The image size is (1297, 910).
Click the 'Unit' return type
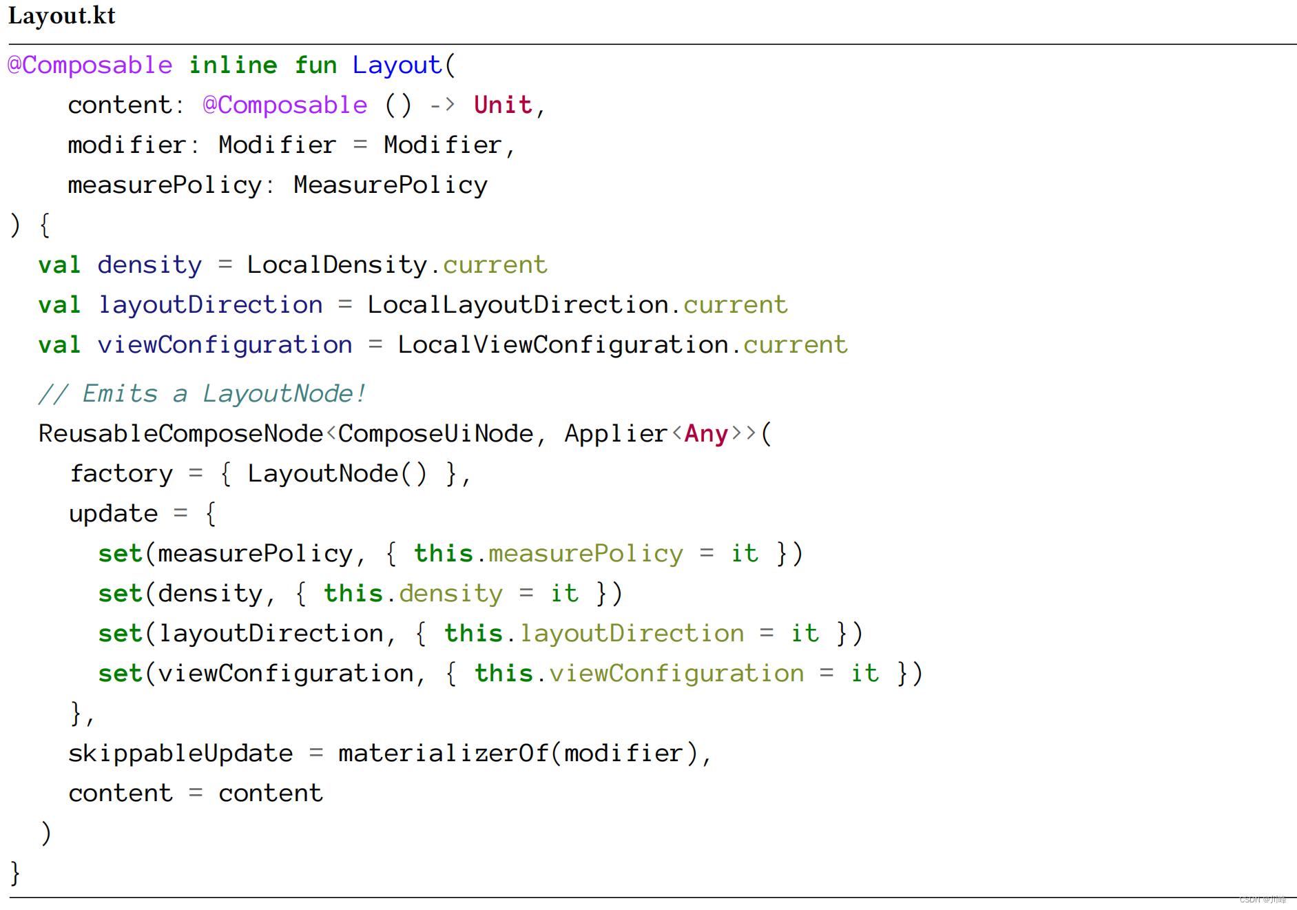[x=503, y=105]
